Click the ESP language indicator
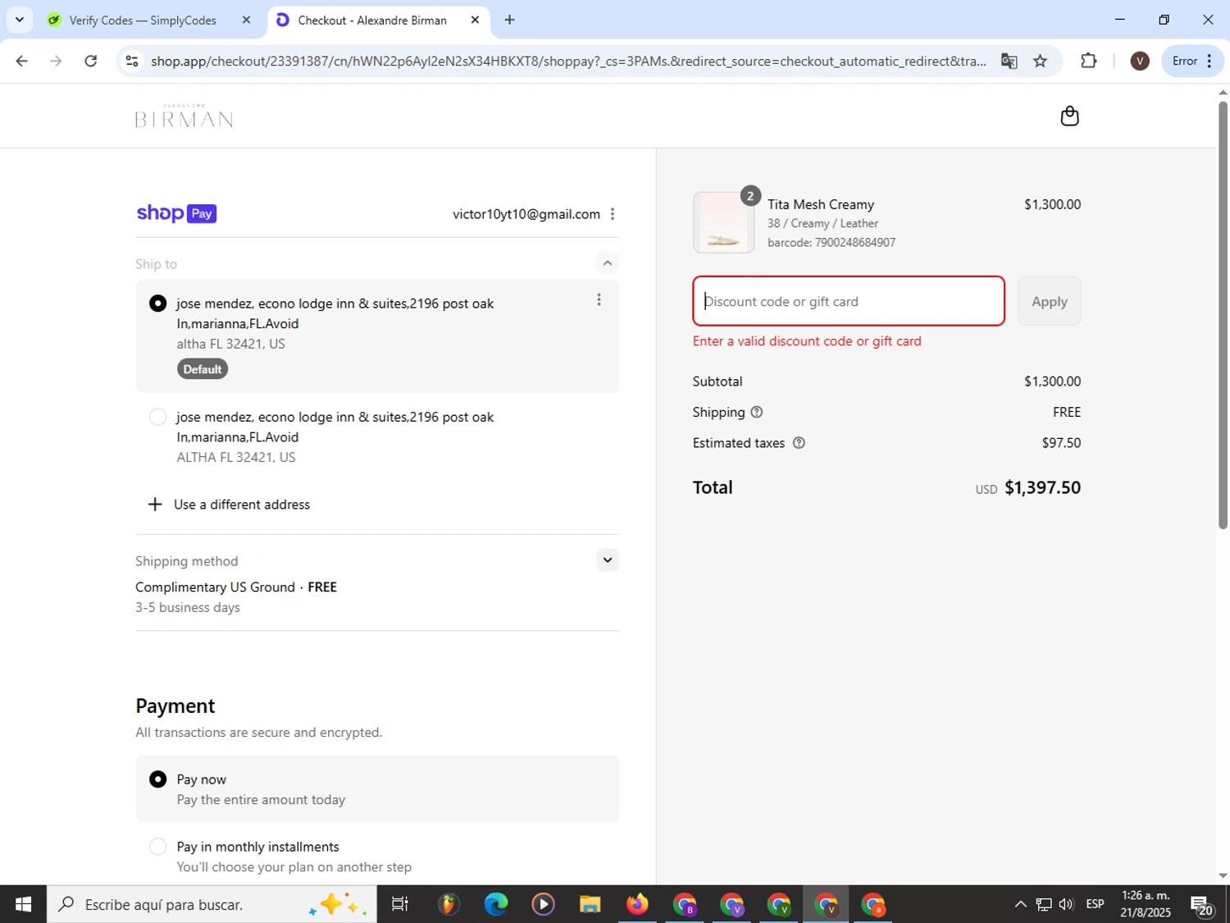 point(1095,904)
